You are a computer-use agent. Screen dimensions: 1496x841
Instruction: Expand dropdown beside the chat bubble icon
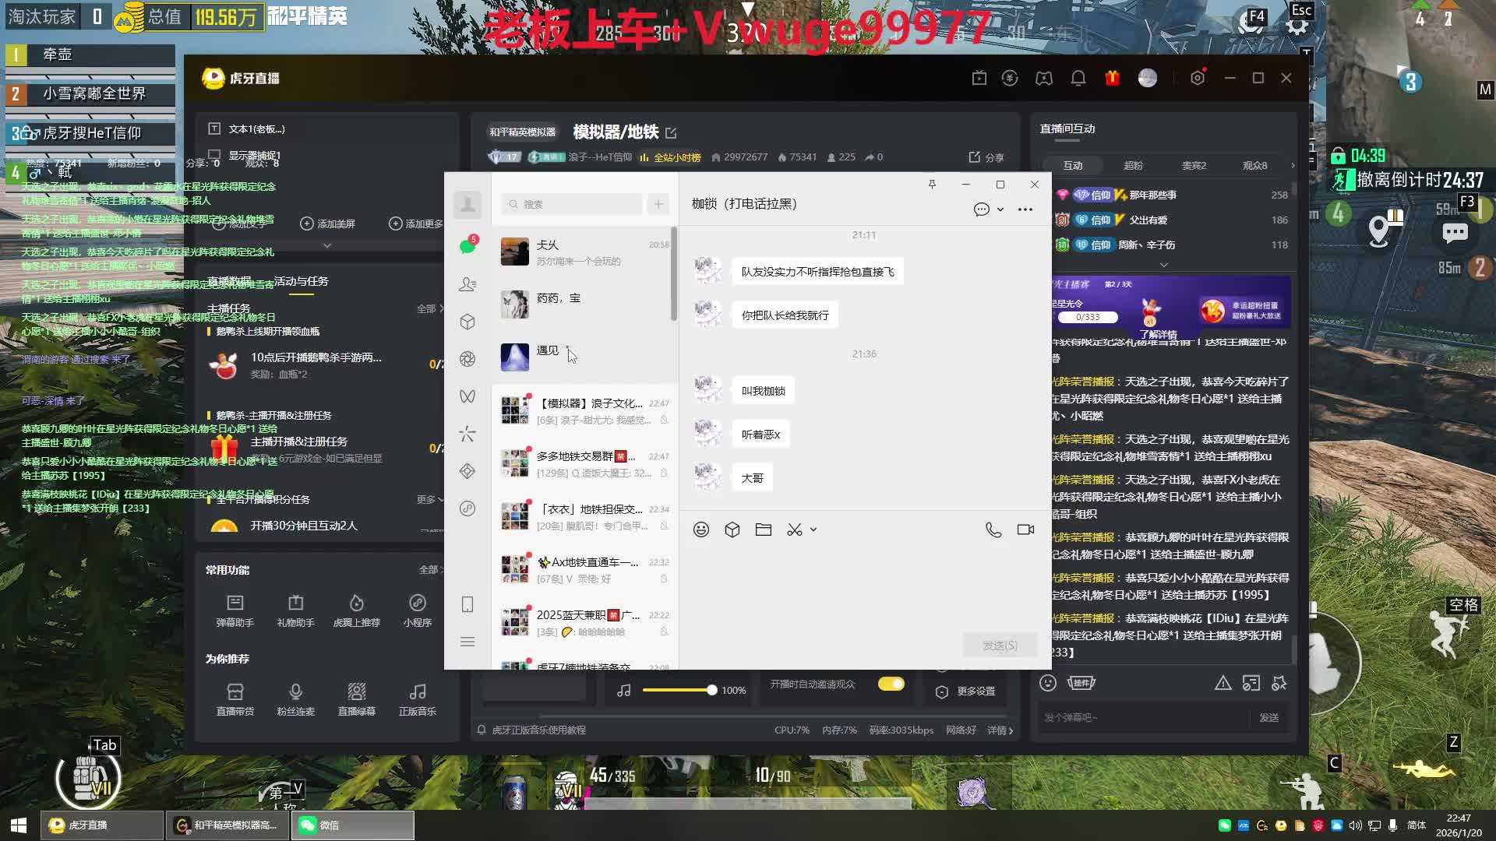[x=1000, y=209]
